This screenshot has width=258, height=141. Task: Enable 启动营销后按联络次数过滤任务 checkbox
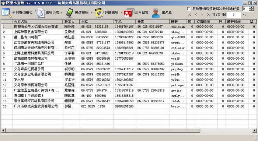(189, 9)
